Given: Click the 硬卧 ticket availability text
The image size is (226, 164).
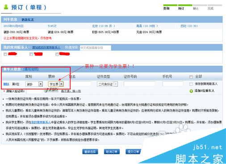Looking at the screenshot, I should pyautogui.click(x=17, y=32).
